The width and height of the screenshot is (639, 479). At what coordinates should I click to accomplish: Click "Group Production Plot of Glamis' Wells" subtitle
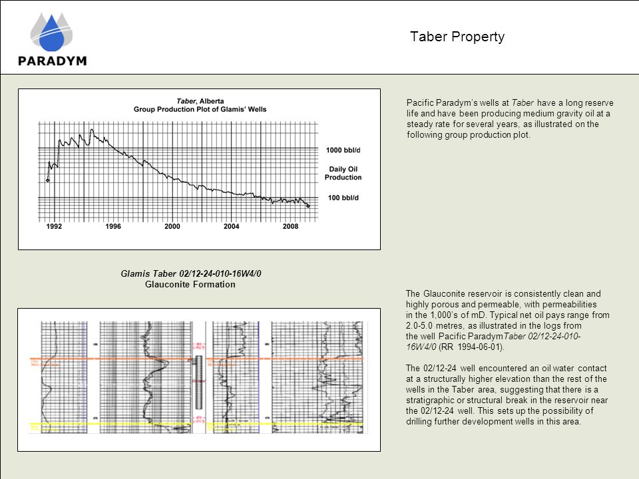tap(200, 109)
